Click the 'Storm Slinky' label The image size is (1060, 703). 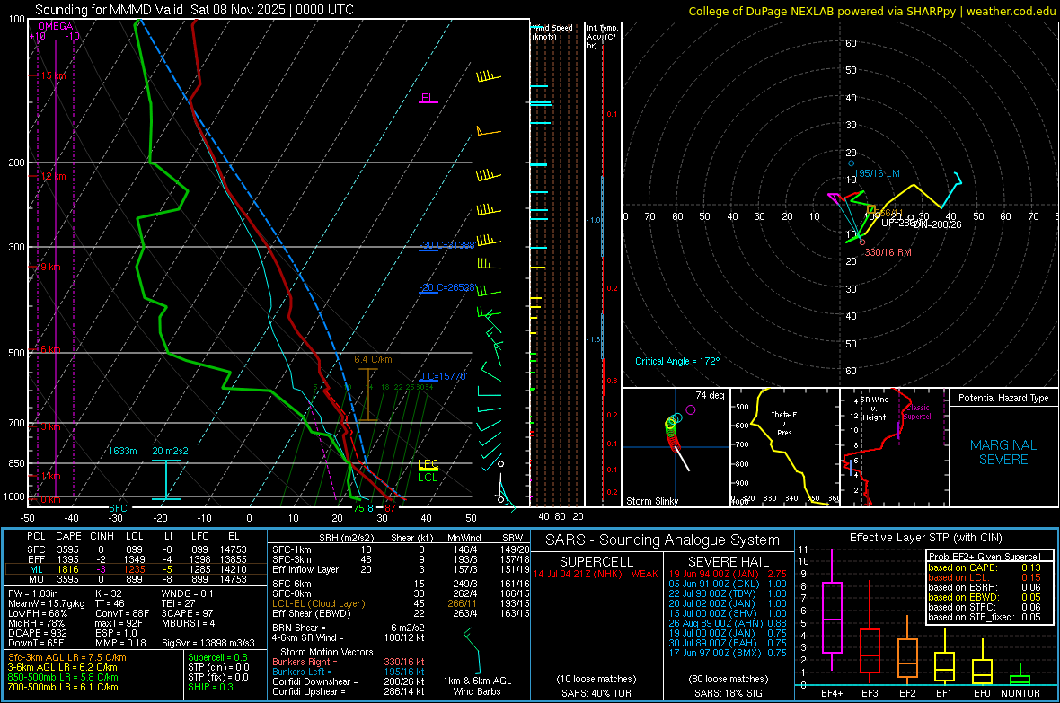coord(652,501)
